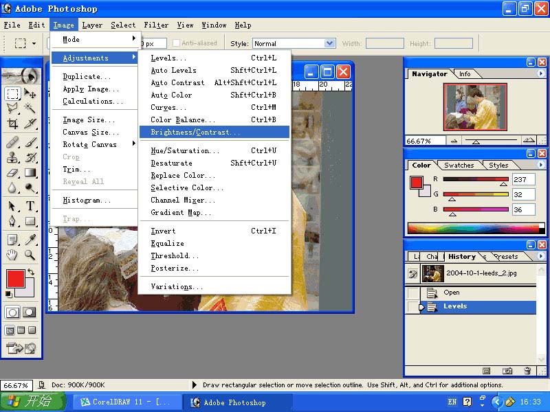The image size is (550, 412).
Task: Click the History panel trash icon
Action: tap(527, 371)
